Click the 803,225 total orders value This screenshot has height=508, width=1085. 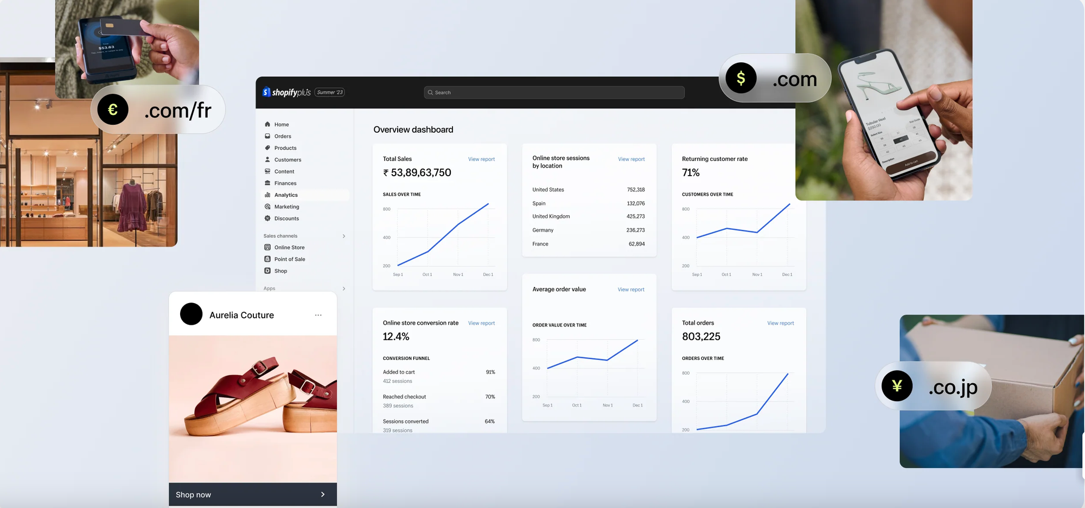pos(701,336)
